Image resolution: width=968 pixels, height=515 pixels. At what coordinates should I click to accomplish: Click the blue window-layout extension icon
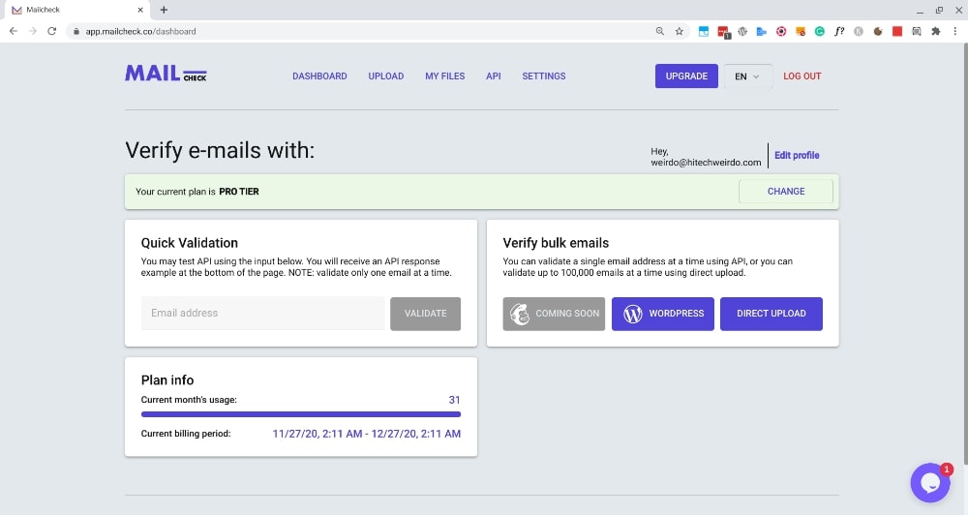coord(704,31)
